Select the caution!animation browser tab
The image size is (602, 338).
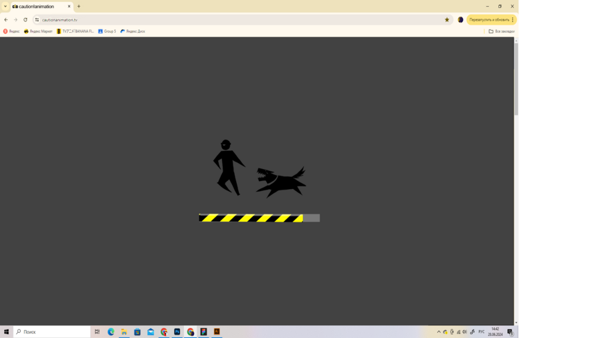coord(39,7)
